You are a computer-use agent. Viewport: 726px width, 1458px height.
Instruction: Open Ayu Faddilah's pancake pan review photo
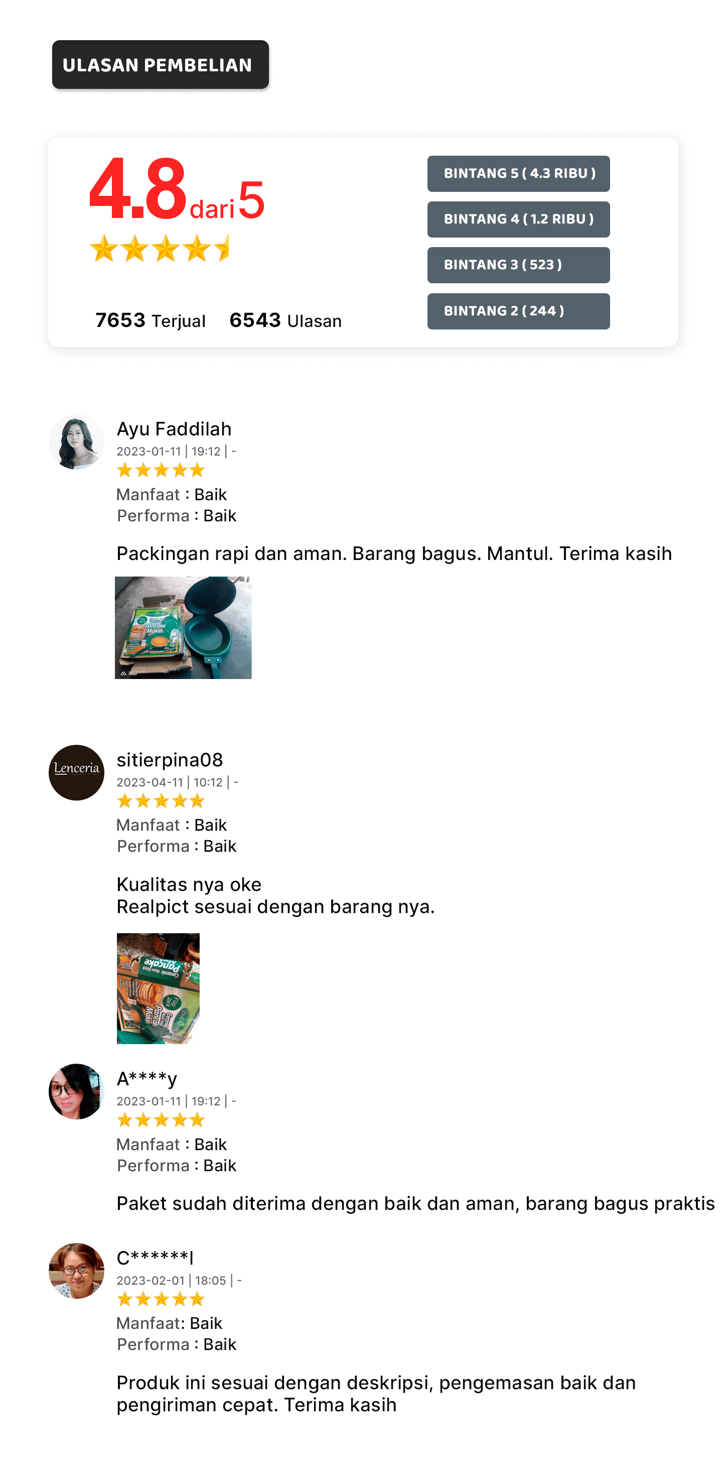pos(183,628)
